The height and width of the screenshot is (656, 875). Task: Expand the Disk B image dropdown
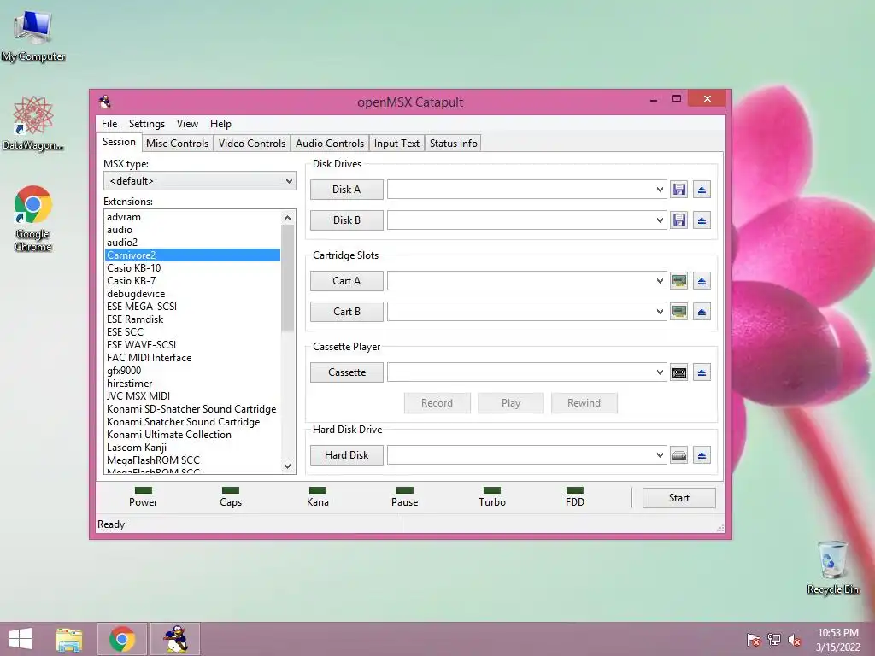(660, 220)
